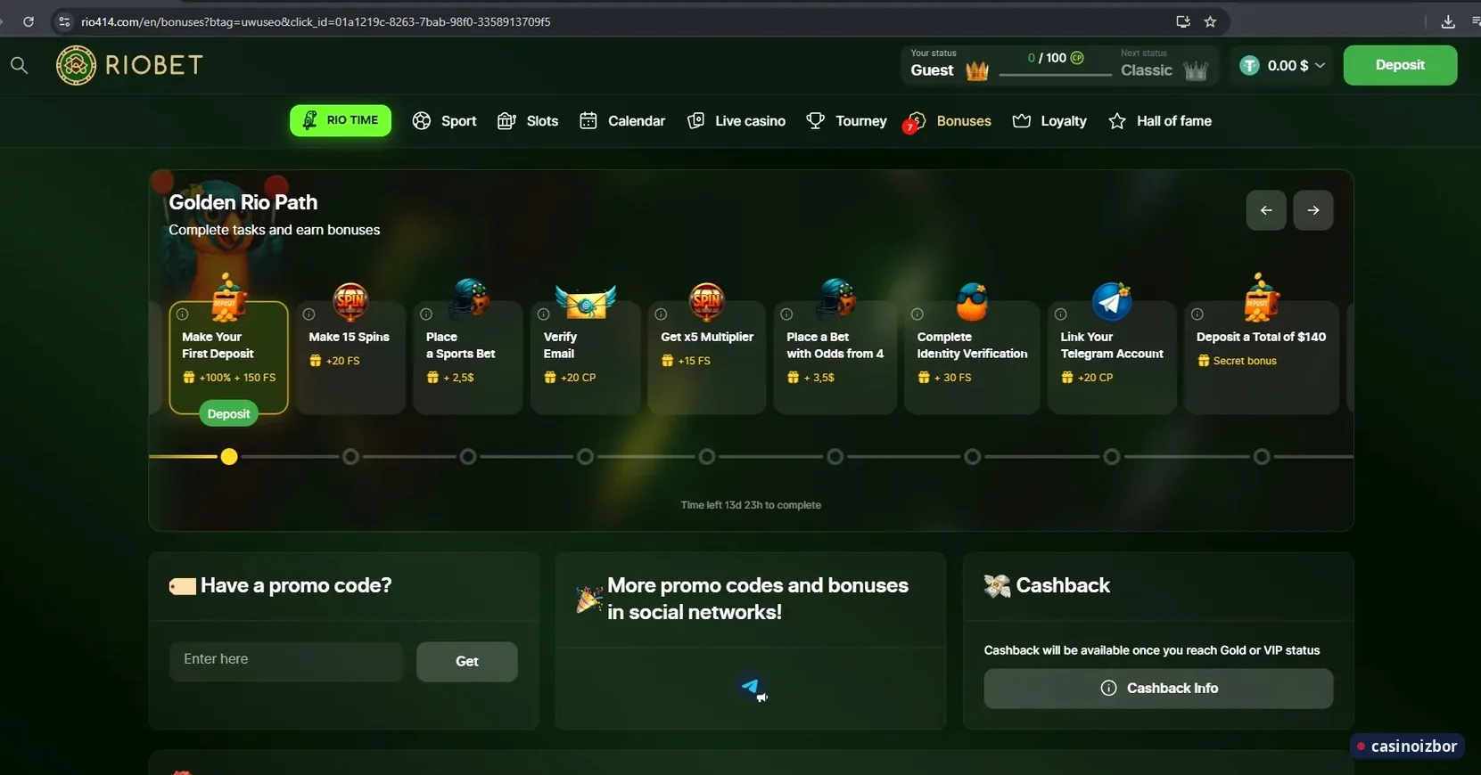Click the Riobet logo
The image size is (1481, 775).
[129, 65]
